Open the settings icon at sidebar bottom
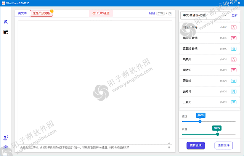The height and width of the screenshot is (156, 244). (x=6, y=147)
